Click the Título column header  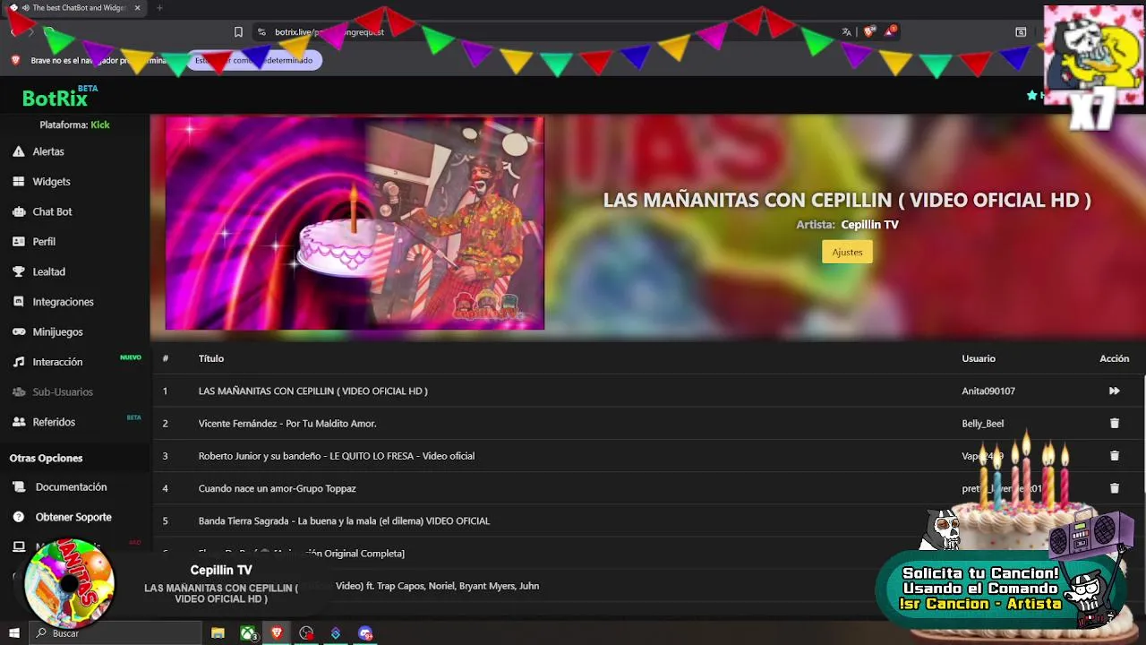pos(211,358)
